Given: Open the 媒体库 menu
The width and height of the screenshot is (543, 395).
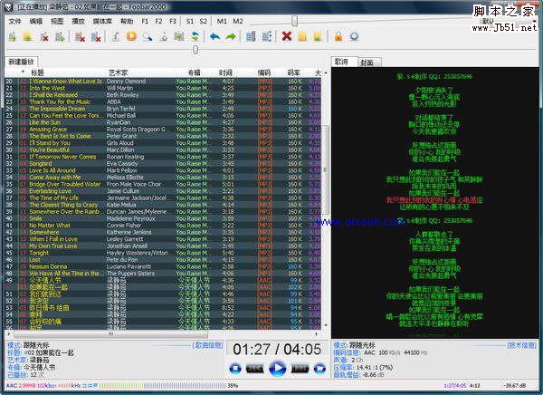Looking at the screenshot, I should click(102, 21).
